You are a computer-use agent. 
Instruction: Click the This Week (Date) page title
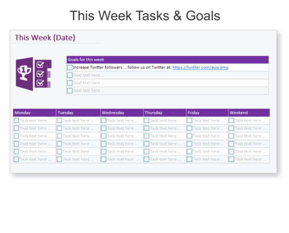(45, 37)
